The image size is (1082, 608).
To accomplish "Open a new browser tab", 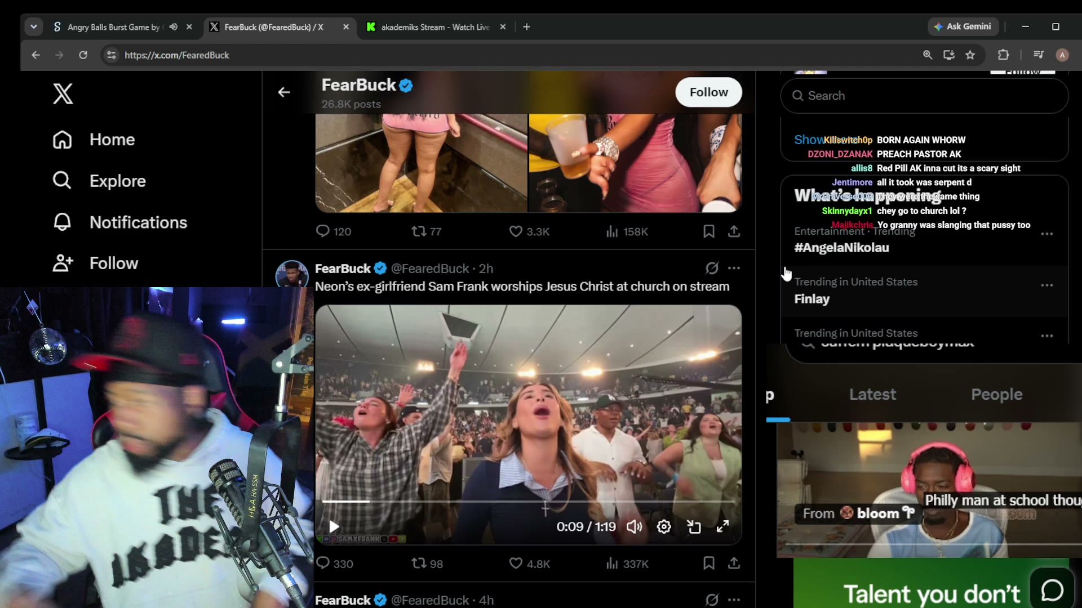I will 526,27.
